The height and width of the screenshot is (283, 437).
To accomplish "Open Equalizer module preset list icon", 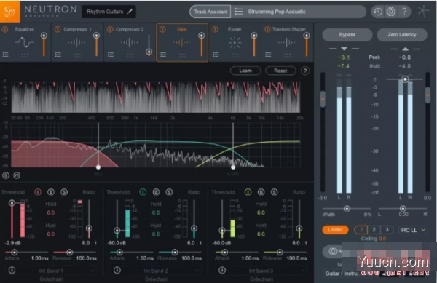I will (6, 55).
